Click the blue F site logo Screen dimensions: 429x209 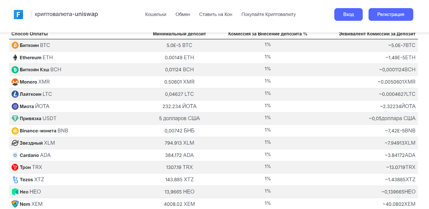tap(19, 15)
